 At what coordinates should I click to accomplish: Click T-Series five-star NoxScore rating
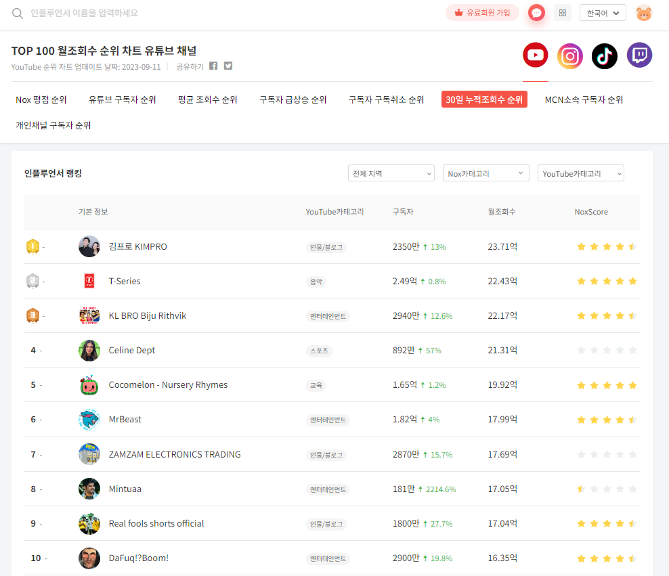tap(607, 281)
